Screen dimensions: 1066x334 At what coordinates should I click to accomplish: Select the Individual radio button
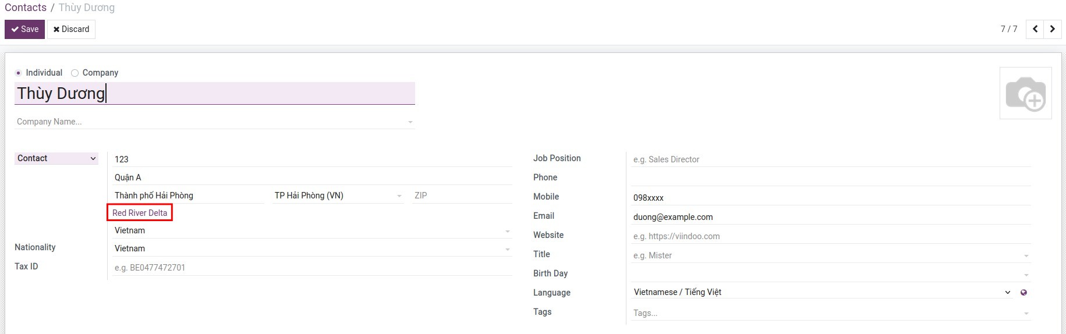(x=19, y=73)
